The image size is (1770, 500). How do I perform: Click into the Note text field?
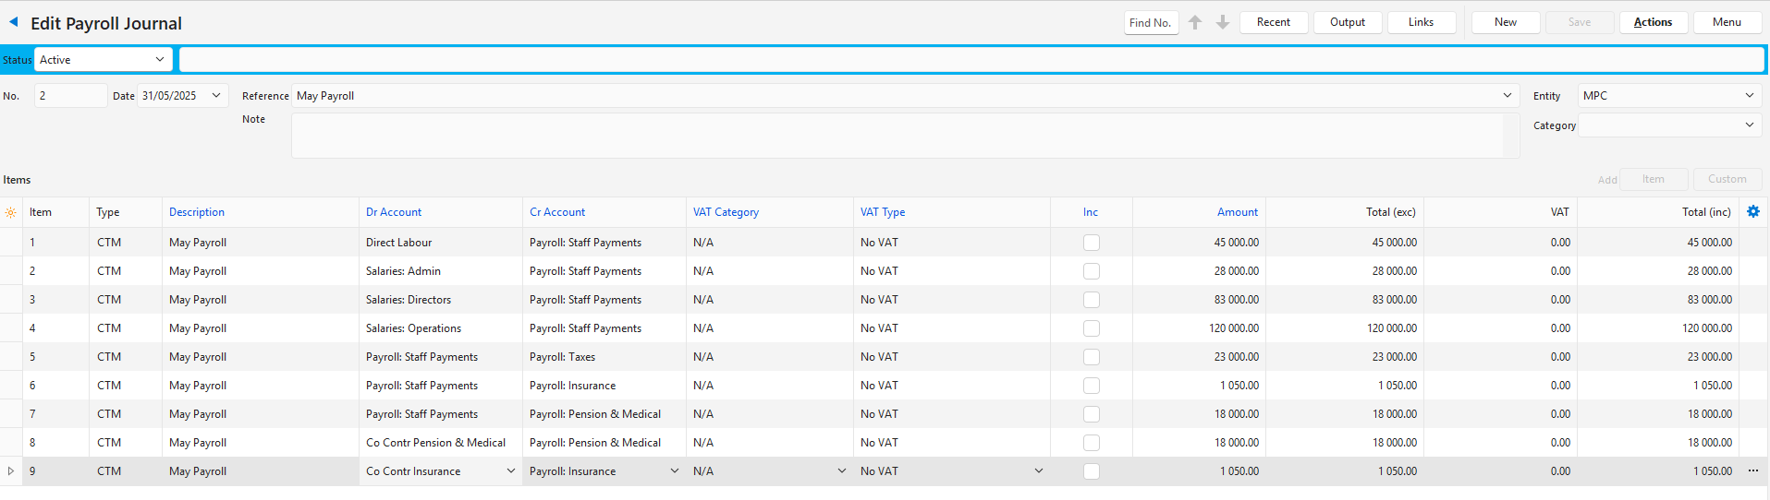pyautogui.click(x=897, y=136)
